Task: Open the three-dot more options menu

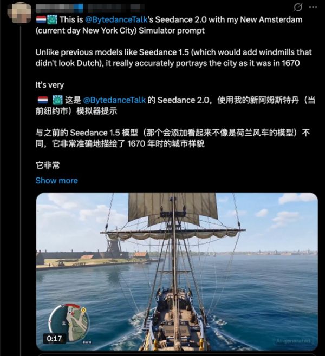Action: click(x=313, y=7)
